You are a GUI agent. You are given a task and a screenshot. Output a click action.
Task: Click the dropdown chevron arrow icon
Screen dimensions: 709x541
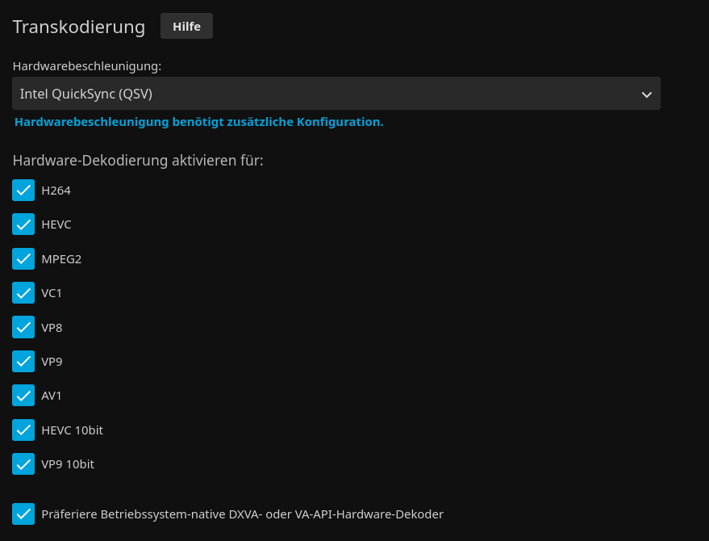click(646, 94)
